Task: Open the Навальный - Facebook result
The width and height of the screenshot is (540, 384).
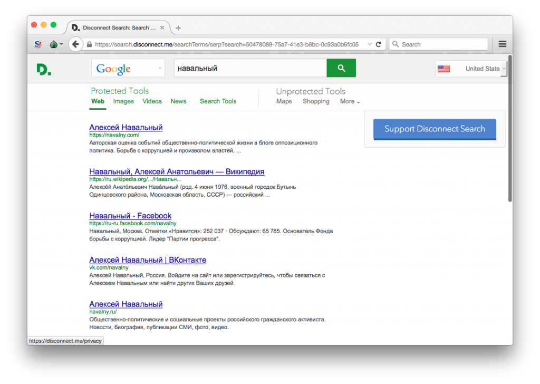Action: point(130,216)
